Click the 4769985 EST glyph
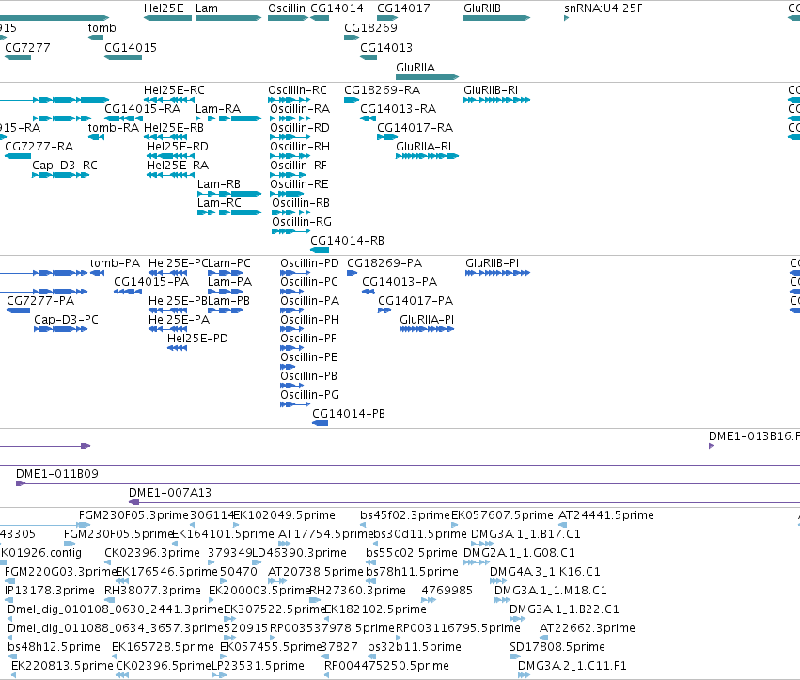Image resolution: width=800 pixels, height=680 pixels. tap(429, 600)
